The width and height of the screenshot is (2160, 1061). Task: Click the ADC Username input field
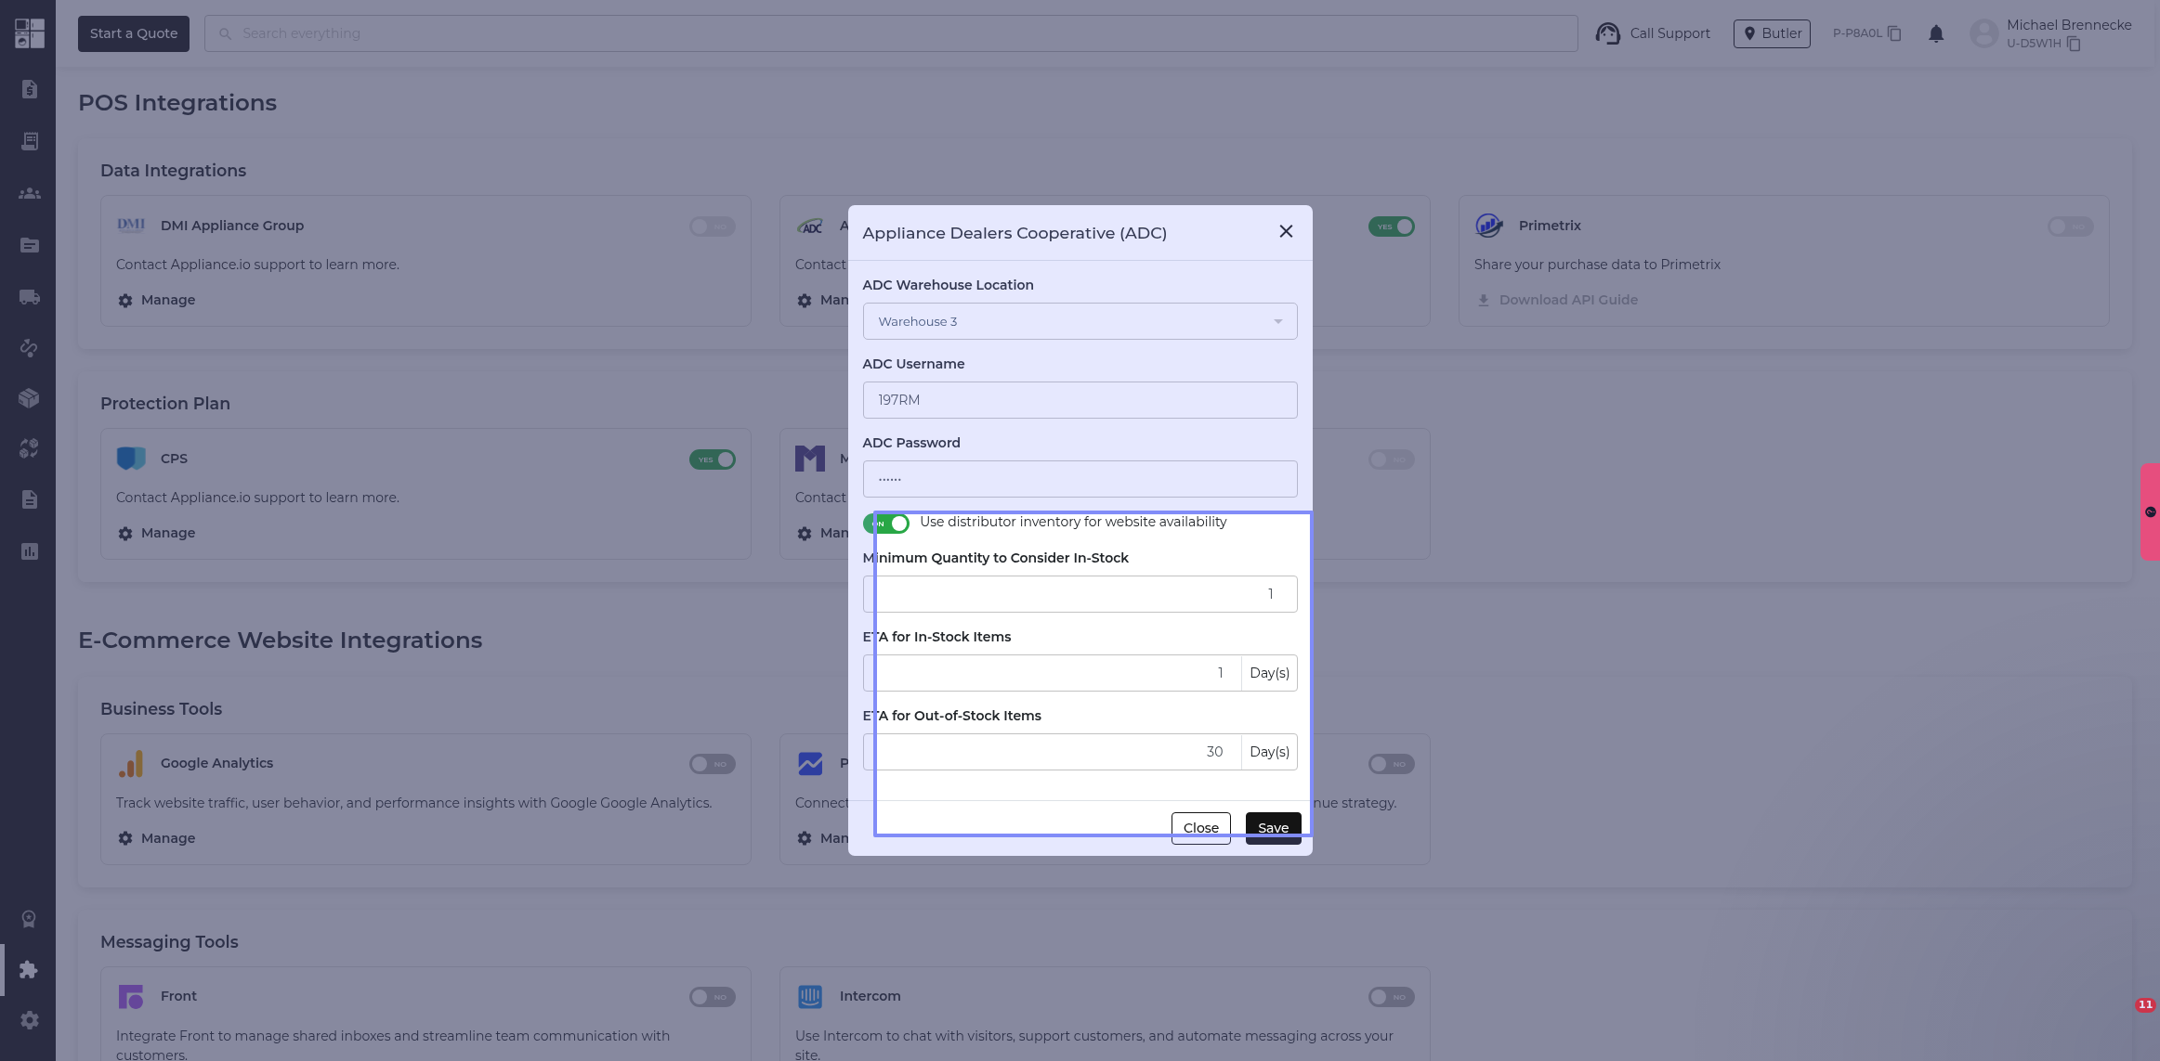coord(1080,400)
